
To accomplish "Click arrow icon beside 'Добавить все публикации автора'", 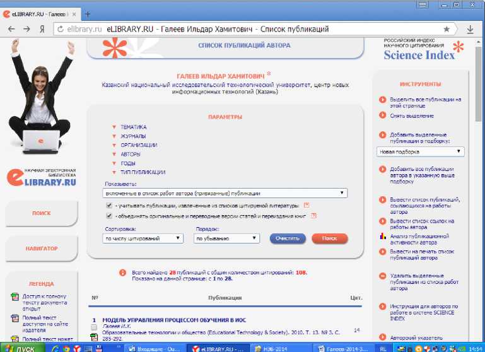I will tap(383, 169).
